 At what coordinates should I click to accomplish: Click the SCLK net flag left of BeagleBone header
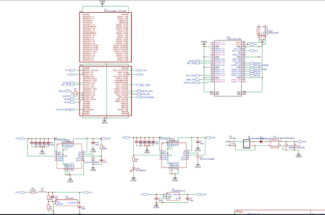(72, 102)
